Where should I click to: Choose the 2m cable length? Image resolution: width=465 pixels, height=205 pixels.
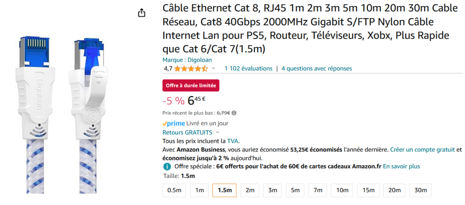pyautogui.click(x=250, y=190)
